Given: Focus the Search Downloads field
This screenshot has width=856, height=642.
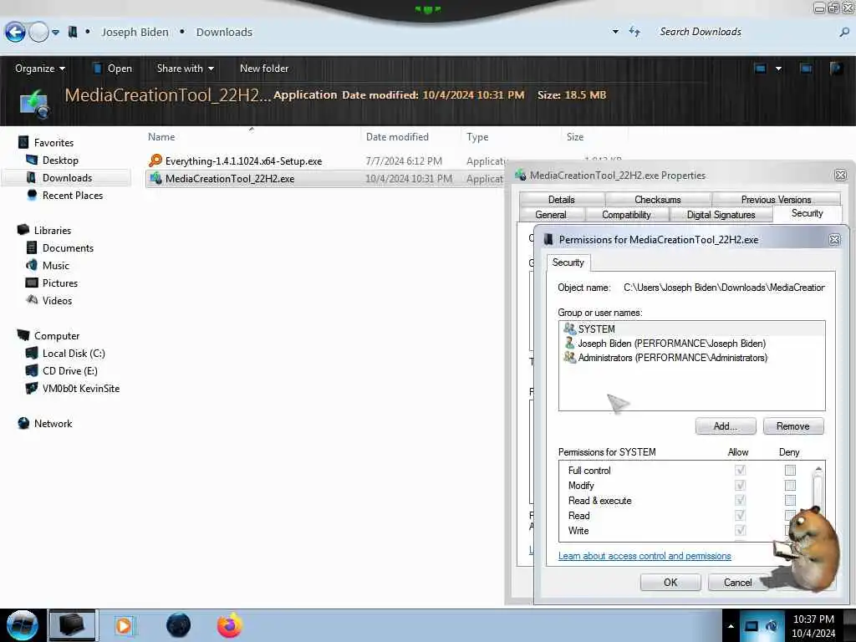Looking at the screenshot, I should [746, 32].
